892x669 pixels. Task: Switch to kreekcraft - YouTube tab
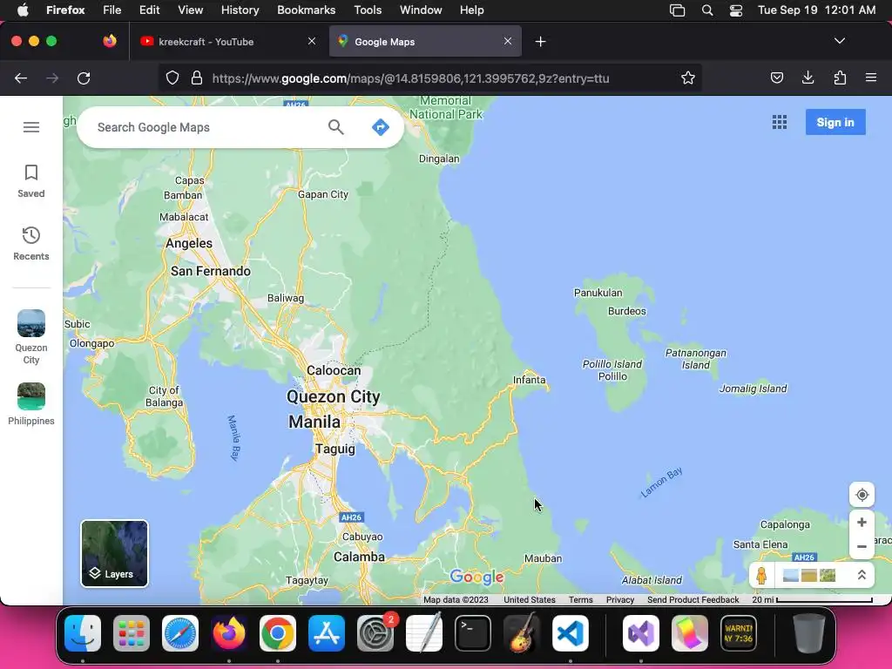click(229, 42)
